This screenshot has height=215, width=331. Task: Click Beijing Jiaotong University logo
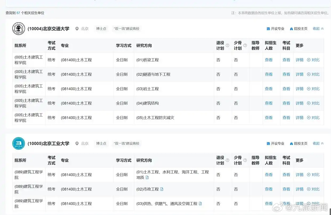coord(18,29)
